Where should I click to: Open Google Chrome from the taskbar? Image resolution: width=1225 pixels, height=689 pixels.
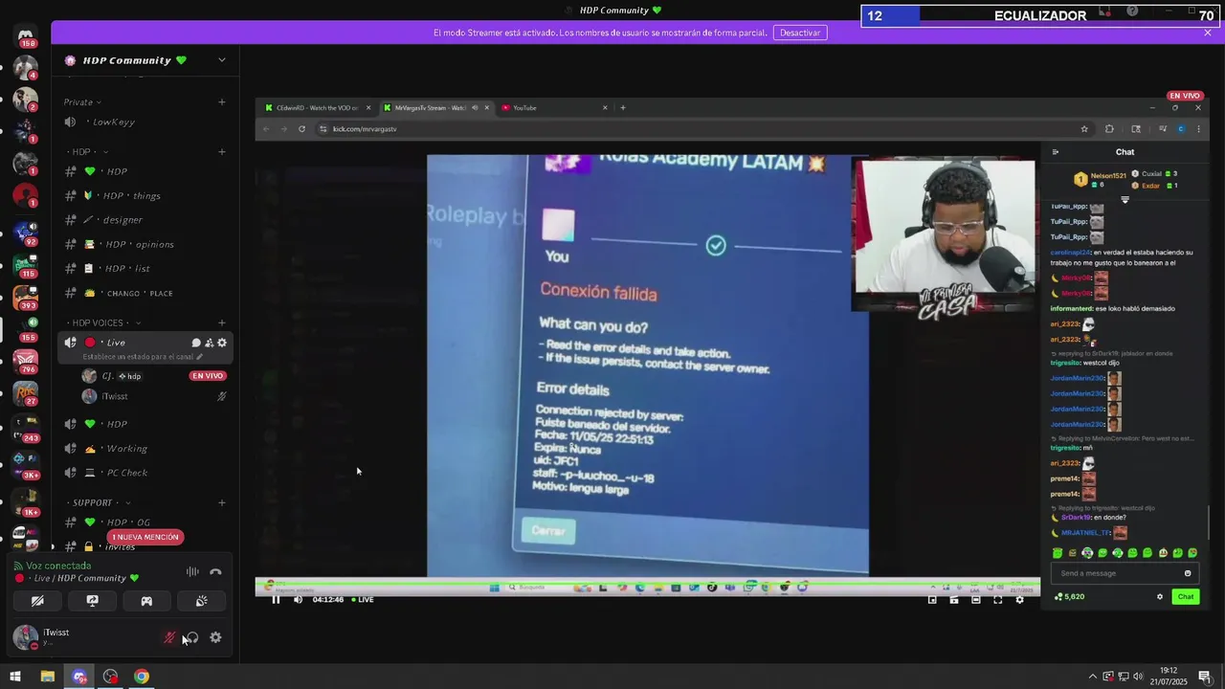[142, 677]
